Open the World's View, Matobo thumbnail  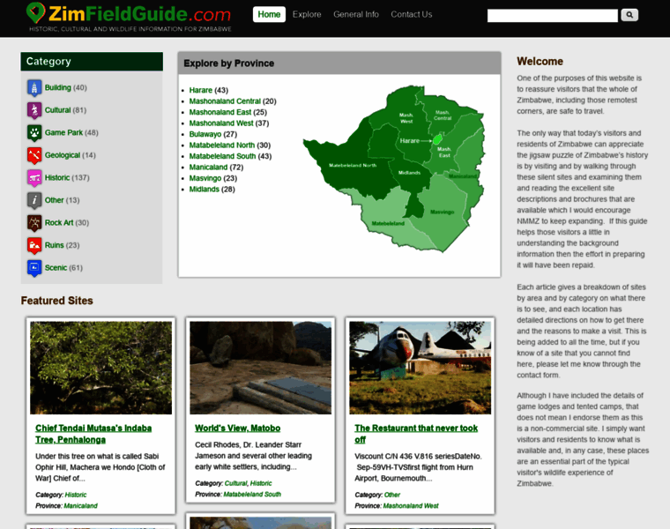260,368
